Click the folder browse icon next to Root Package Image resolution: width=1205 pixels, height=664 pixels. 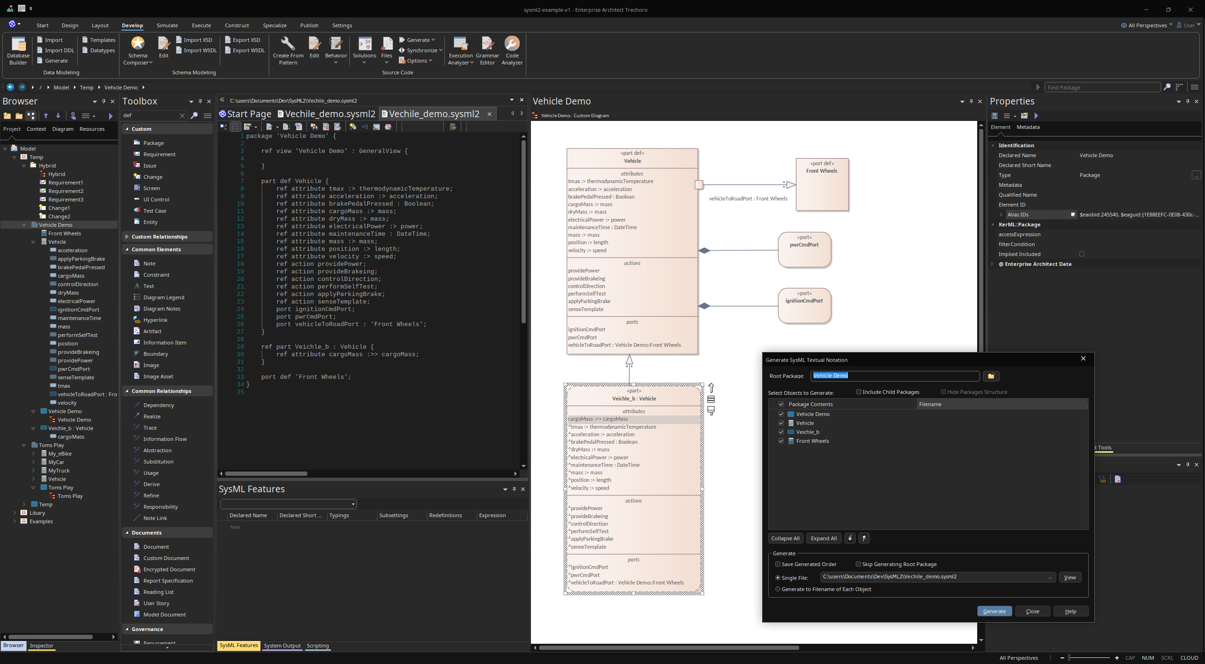click(x=991, y=376)
